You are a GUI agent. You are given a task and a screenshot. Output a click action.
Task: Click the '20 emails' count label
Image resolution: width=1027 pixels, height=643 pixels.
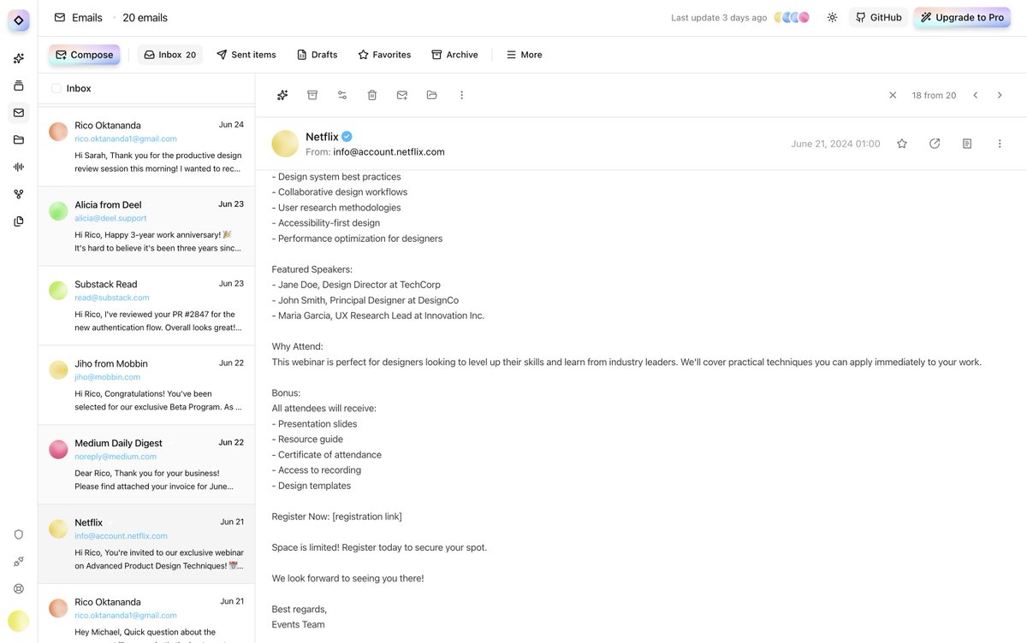[145, 17]
